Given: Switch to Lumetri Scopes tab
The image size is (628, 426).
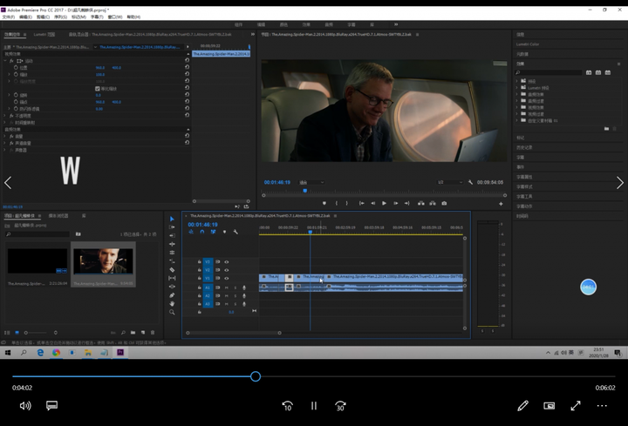Looking at the screenshot, I should click(44, 34).
